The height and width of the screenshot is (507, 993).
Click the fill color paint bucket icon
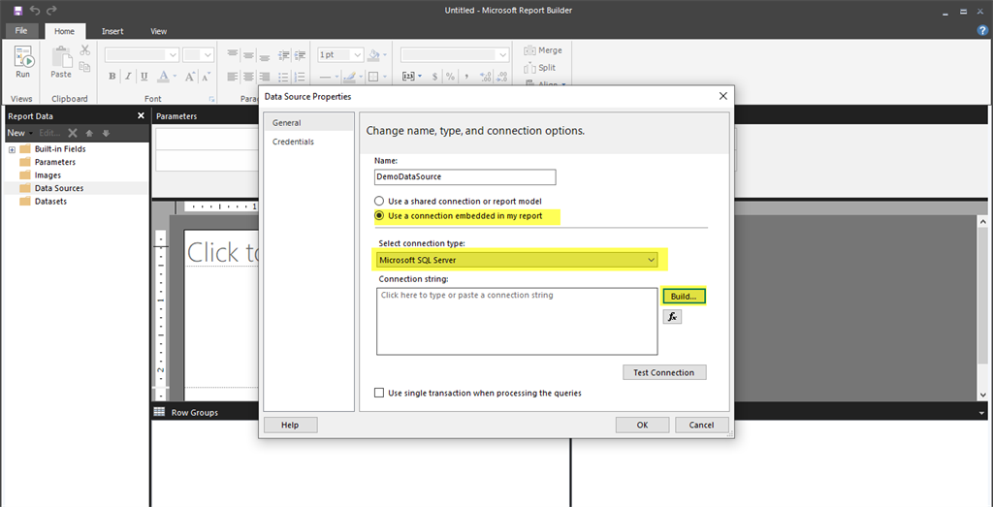coord(374,55)
